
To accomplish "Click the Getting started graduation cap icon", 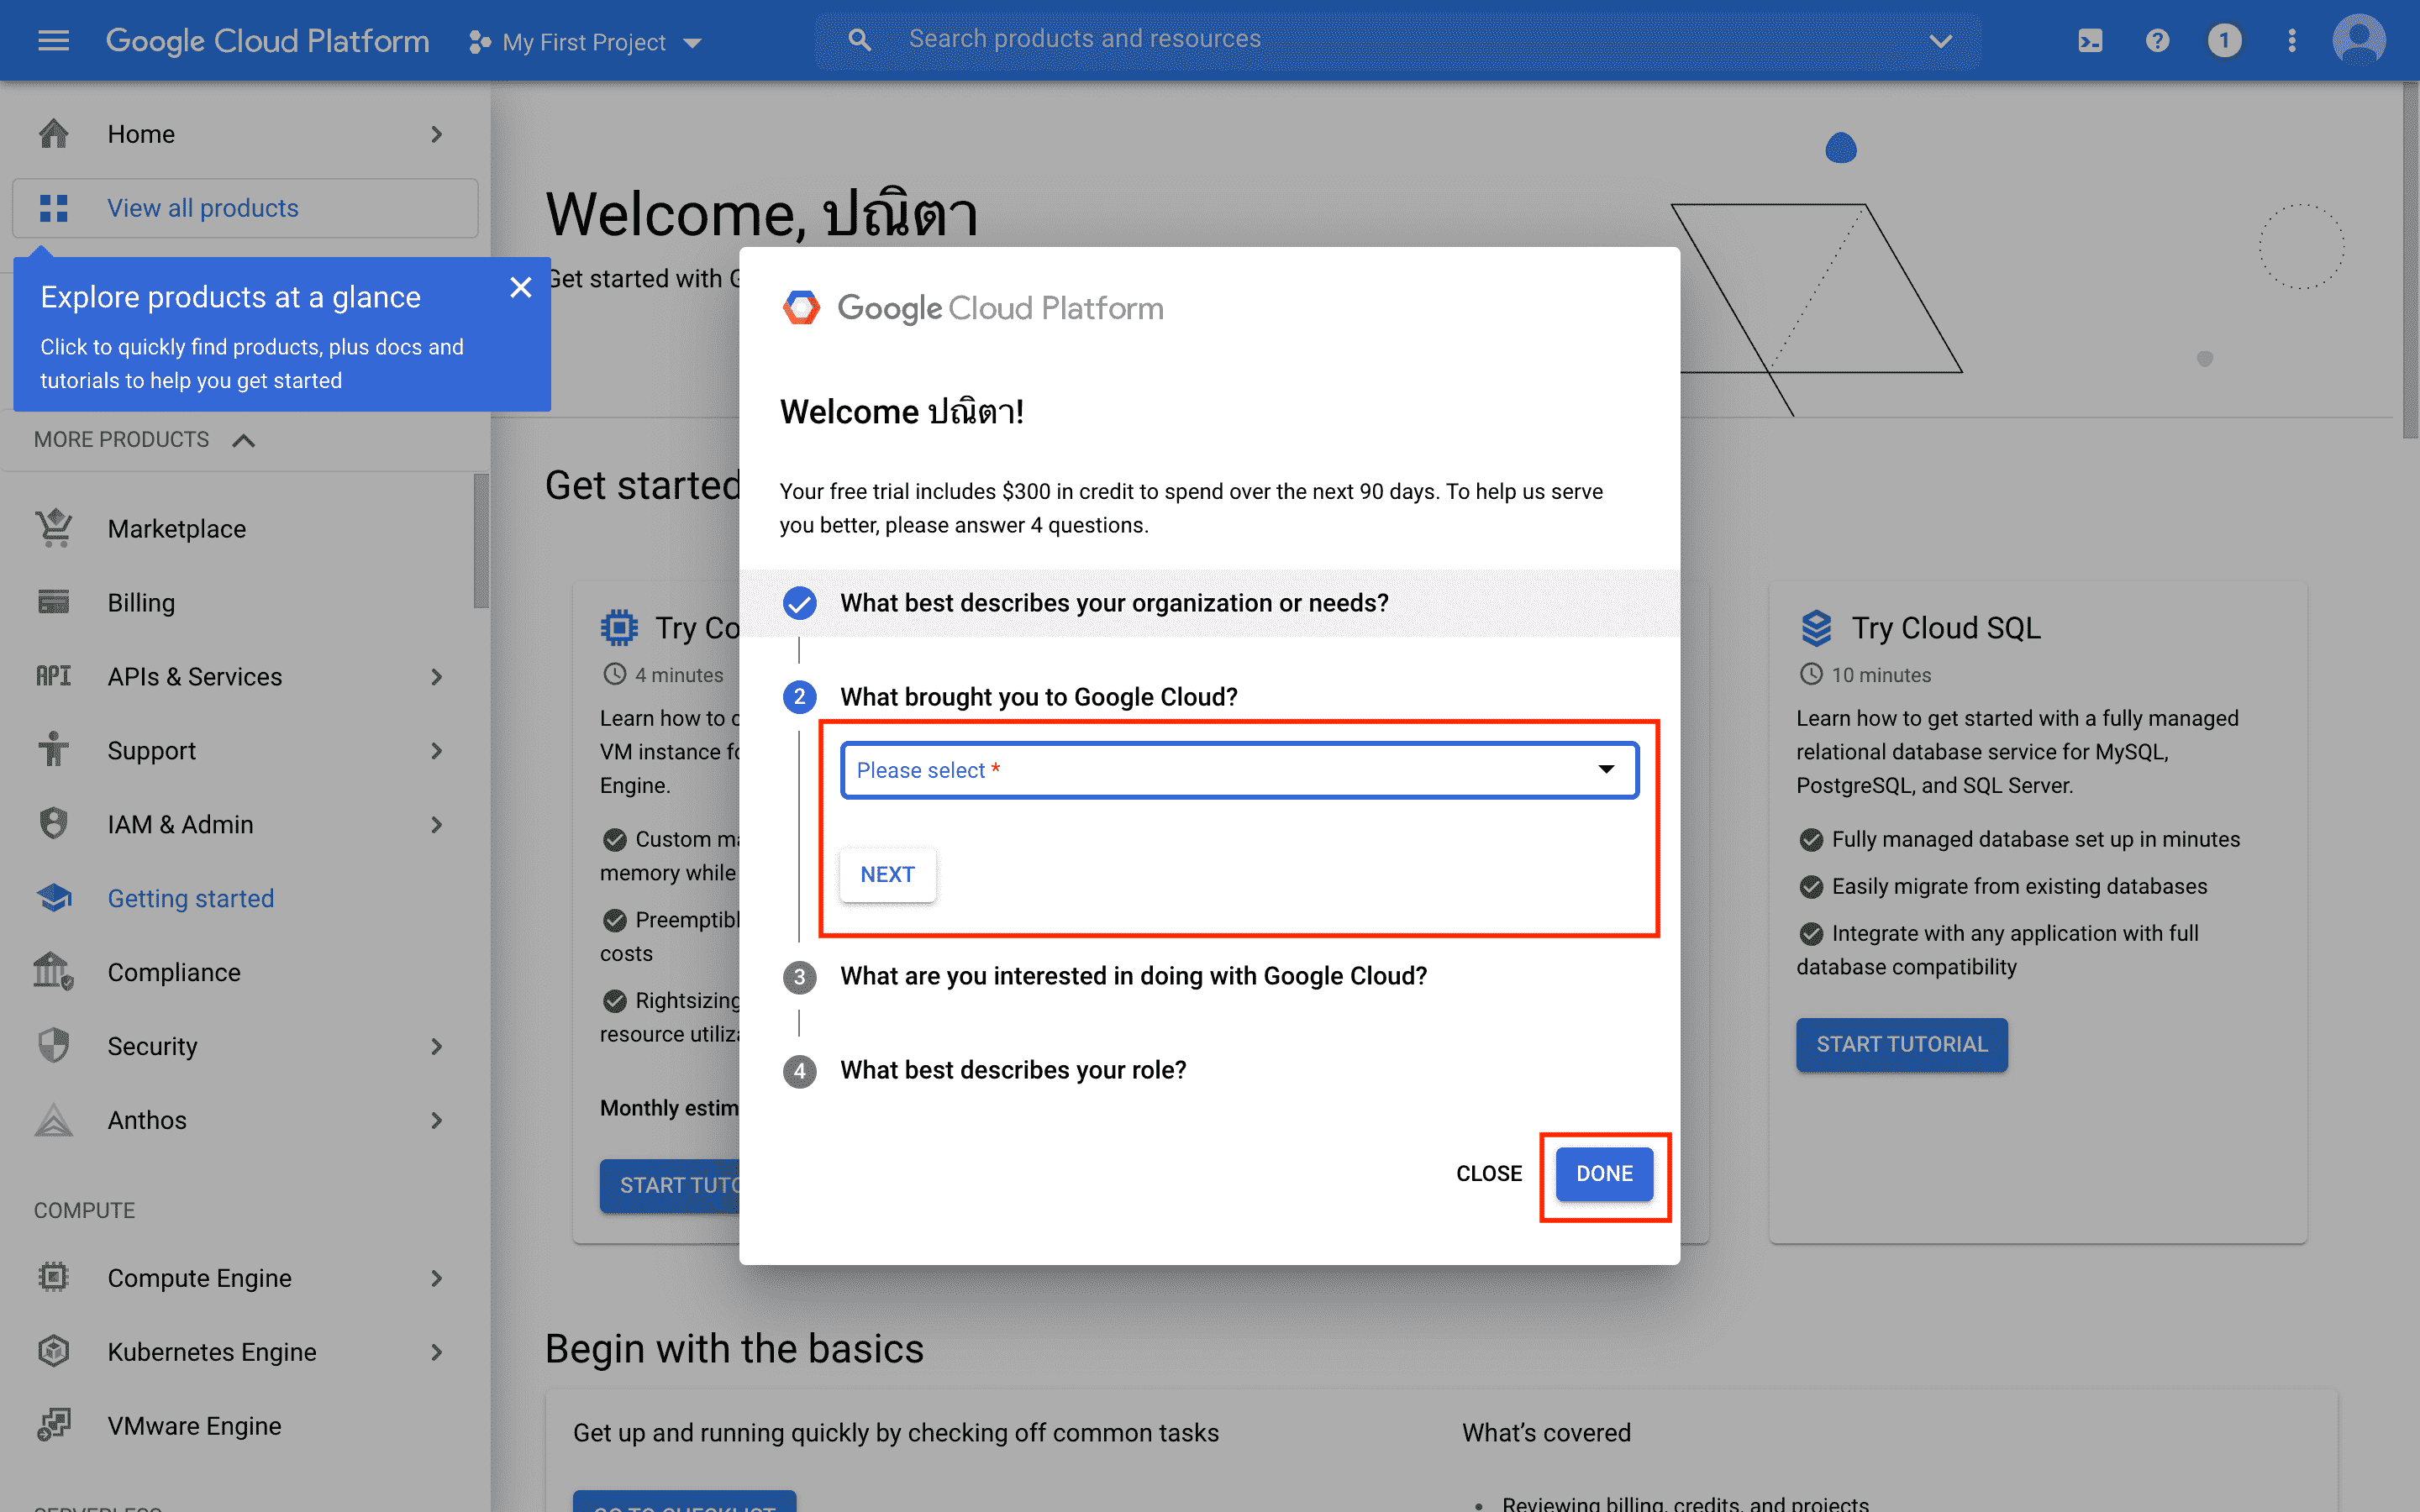I will tap(53, 898).
